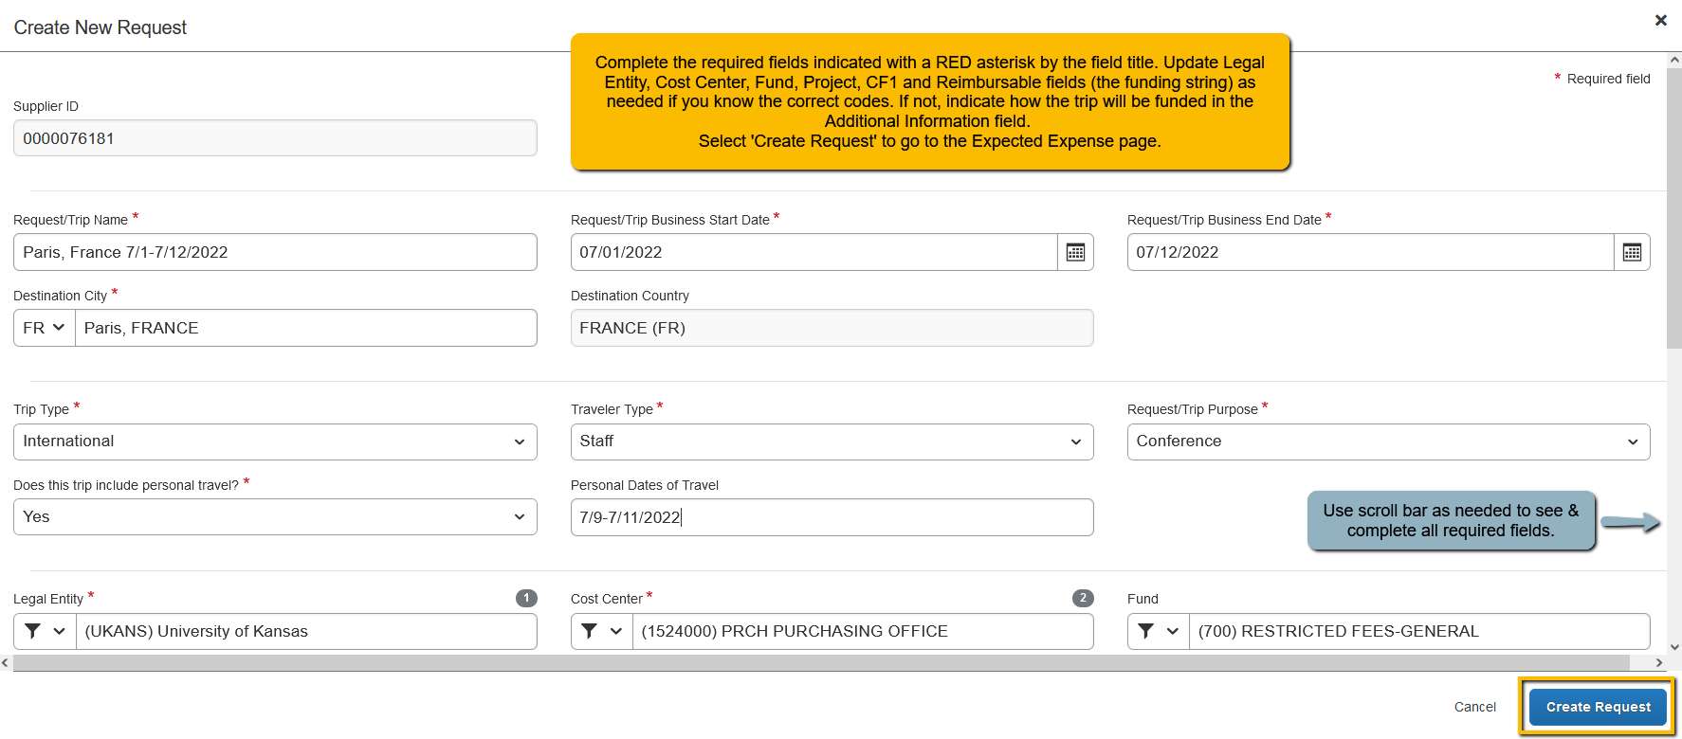Click the Destination Country field
1682x739 pixels.
[832, 328]
